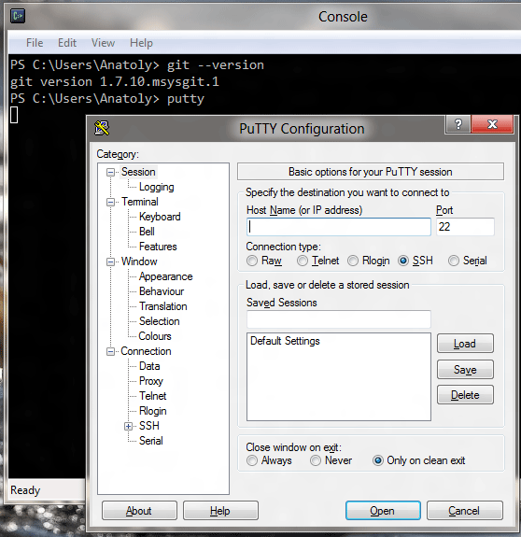The width and height of the screenshot is (521, 537).
Task: Open Appearance settings in tree
Action: click(x=165, y=276)
